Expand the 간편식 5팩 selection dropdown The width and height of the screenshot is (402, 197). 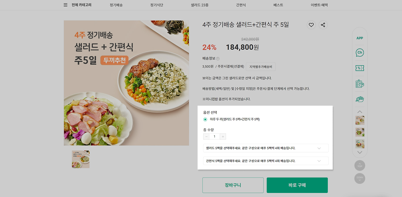(266, 161)
